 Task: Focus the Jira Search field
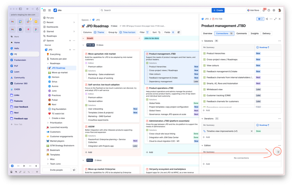[x=155, y=10]
